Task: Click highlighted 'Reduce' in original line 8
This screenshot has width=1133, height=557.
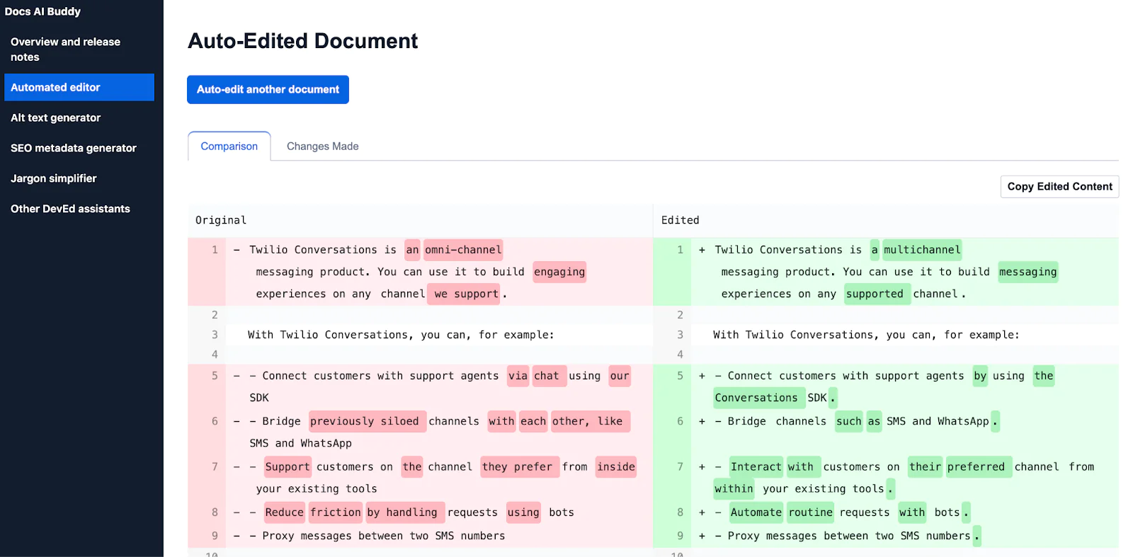Action: point(285,512)
